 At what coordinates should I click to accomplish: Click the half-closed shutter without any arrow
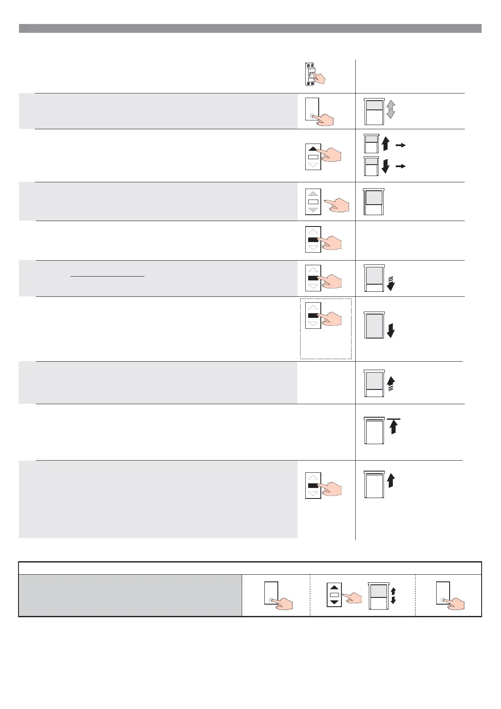click(x=374, y=202)
